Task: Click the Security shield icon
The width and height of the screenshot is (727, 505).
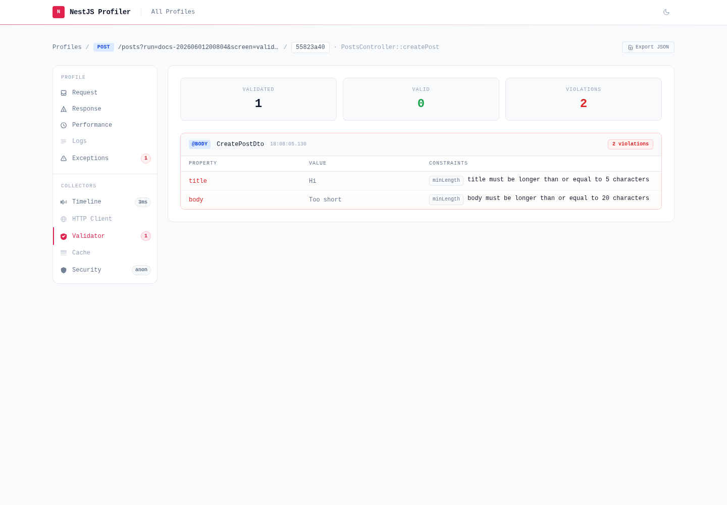Action: tap(64, 270)
